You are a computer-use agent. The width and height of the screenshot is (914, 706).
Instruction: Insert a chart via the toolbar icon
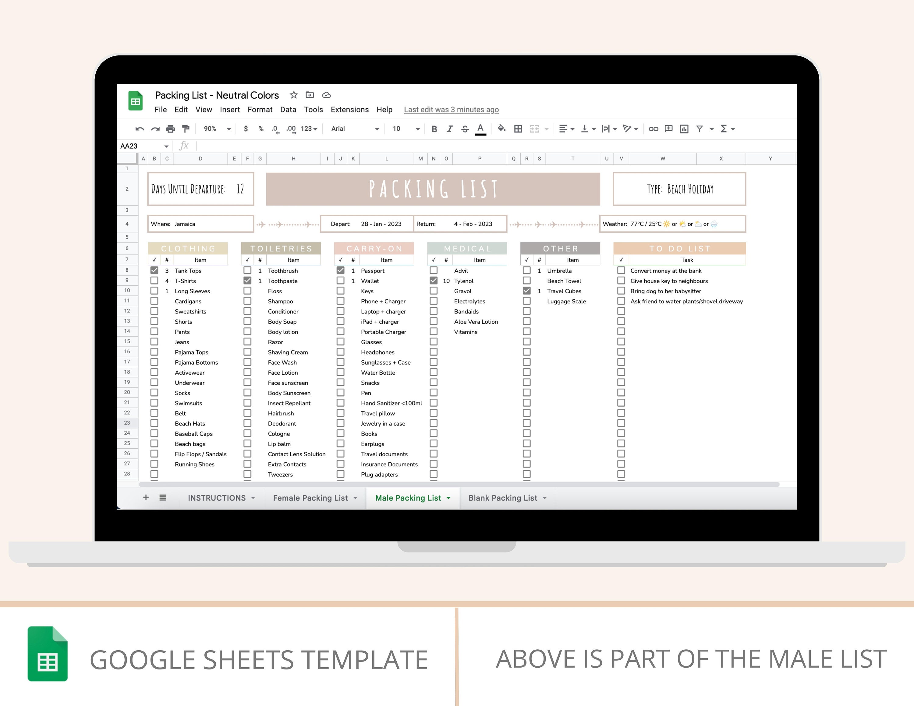(x=684, y=129)
